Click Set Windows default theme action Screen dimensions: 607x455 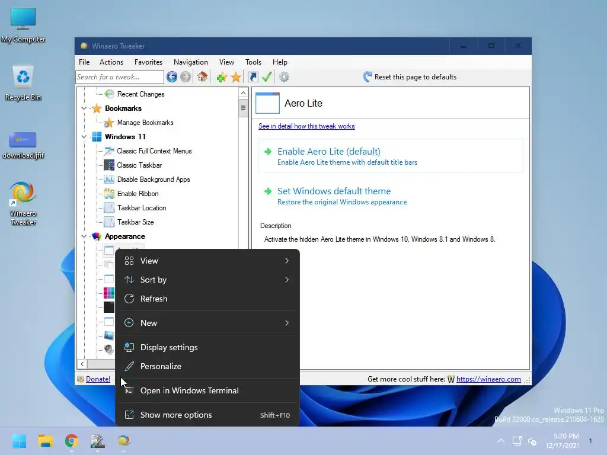point(391,196)
